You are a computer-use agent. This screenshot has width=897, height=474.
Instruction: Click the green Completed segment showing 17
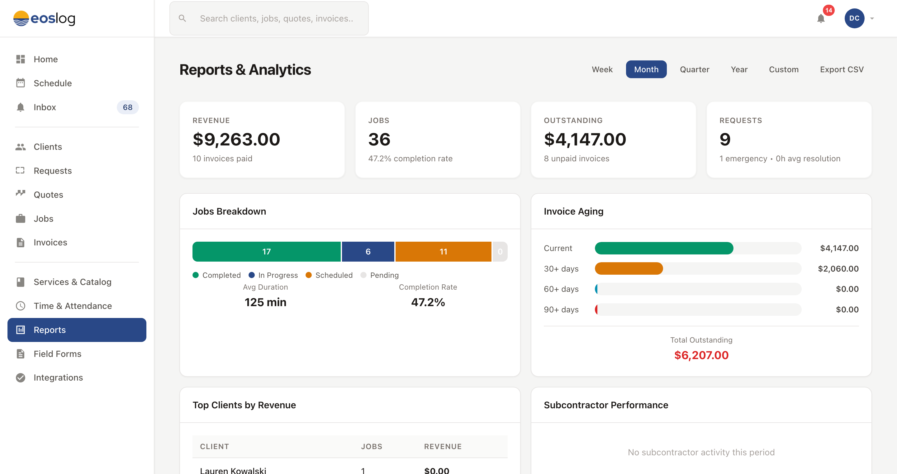(266, 251)
